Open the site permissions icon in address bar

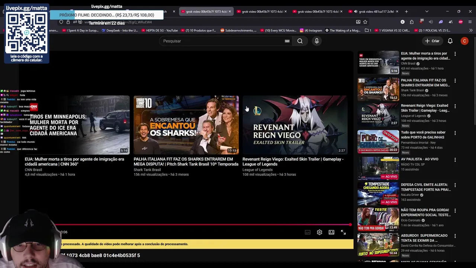pos(75,22)
